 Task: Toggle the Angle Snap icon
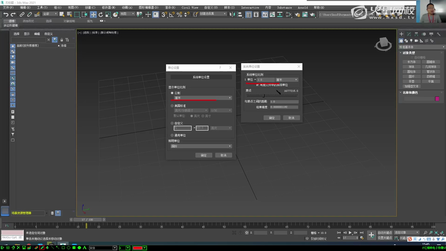click(x=171, y=14)
